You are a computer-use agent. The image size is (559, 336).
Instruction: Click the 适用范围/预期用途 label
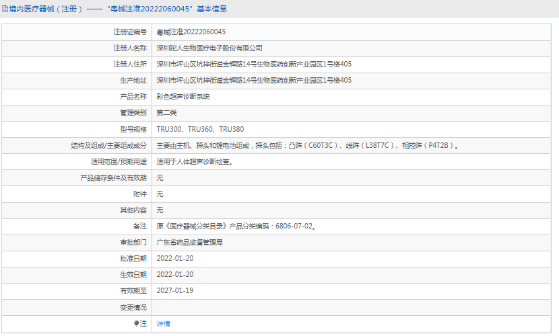pos(119,162)
